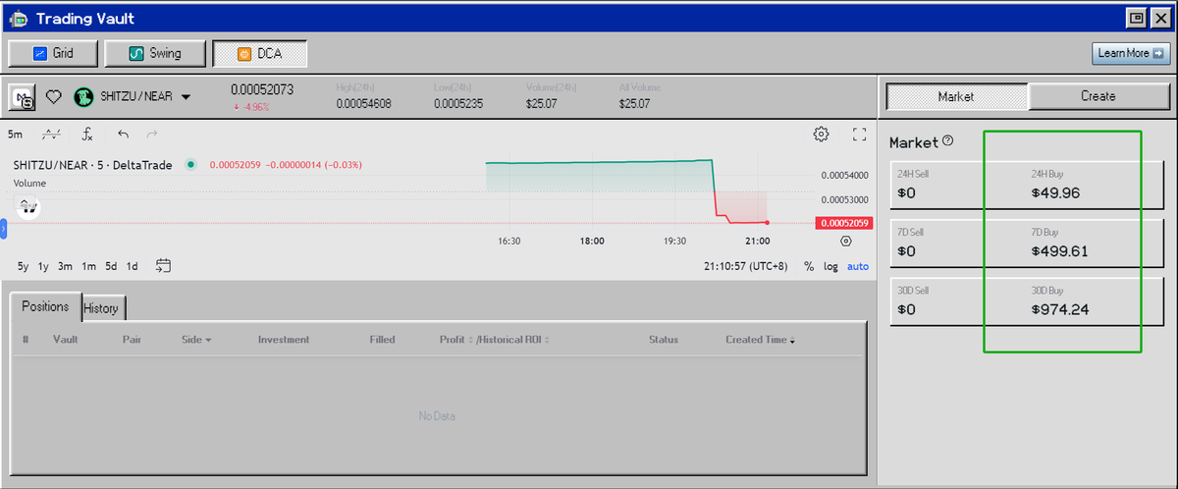
Task: Favorite the SHITZU/NEAR pair with the heart
Action: click(x=54, y=97)
